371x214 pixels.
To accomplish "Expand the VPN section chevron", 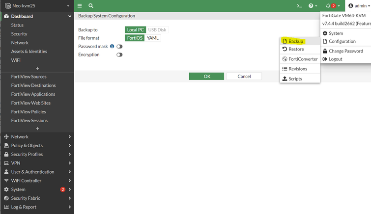I will (x=70, y=163).
